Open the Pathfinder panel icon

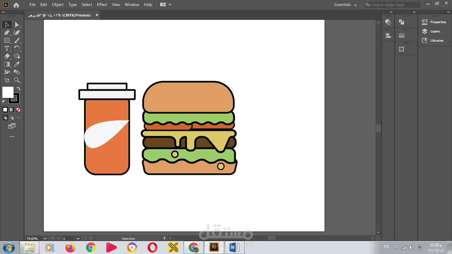(x=401, y=22)
